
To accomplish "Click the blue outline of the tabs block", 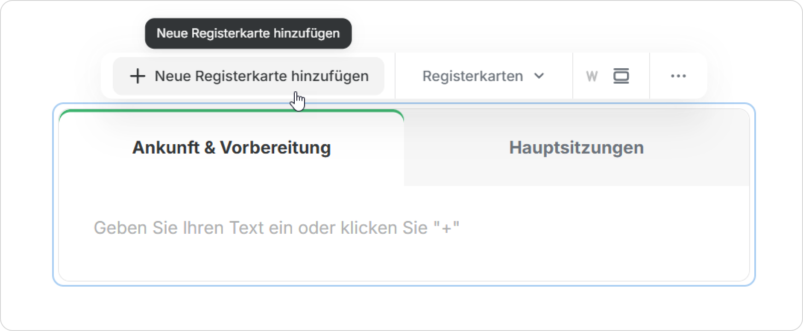I will point(53,195).
